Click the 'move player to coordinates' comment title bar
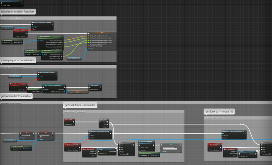The image size is (272, 165). pos(58,67)
